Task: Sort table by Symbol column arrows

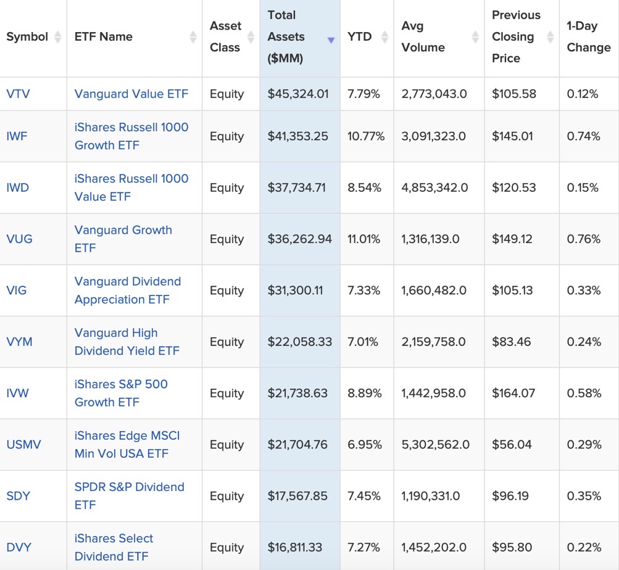Action: [57, 37]
